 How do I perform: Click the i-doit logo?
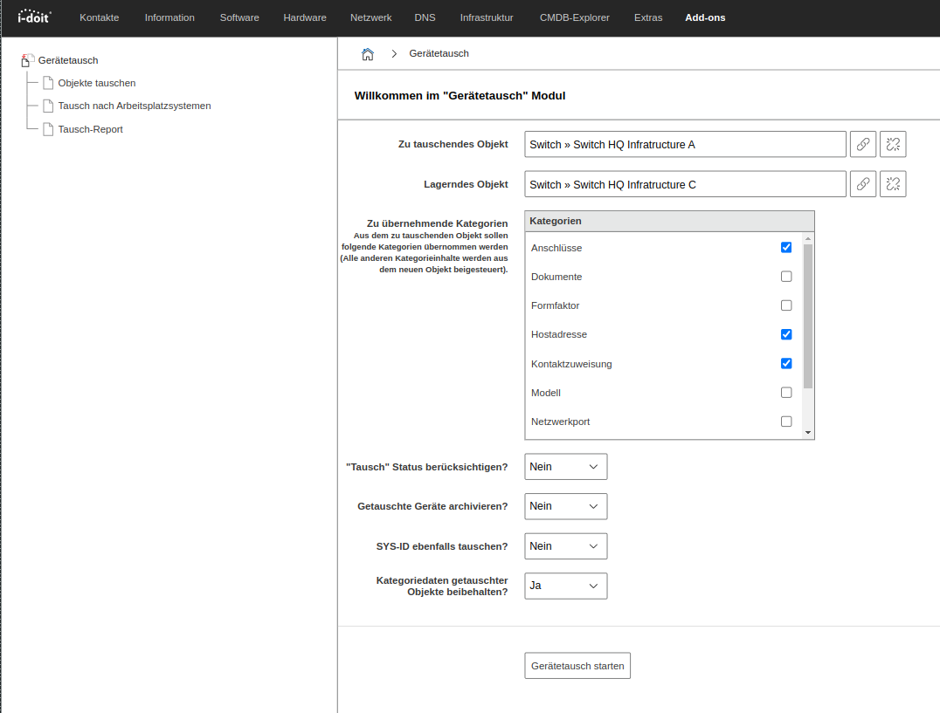34,17
